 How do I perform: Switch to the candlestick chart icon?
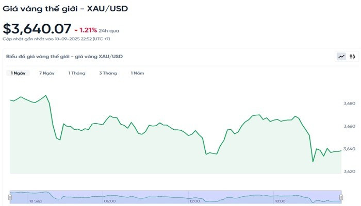click(352, 57)
